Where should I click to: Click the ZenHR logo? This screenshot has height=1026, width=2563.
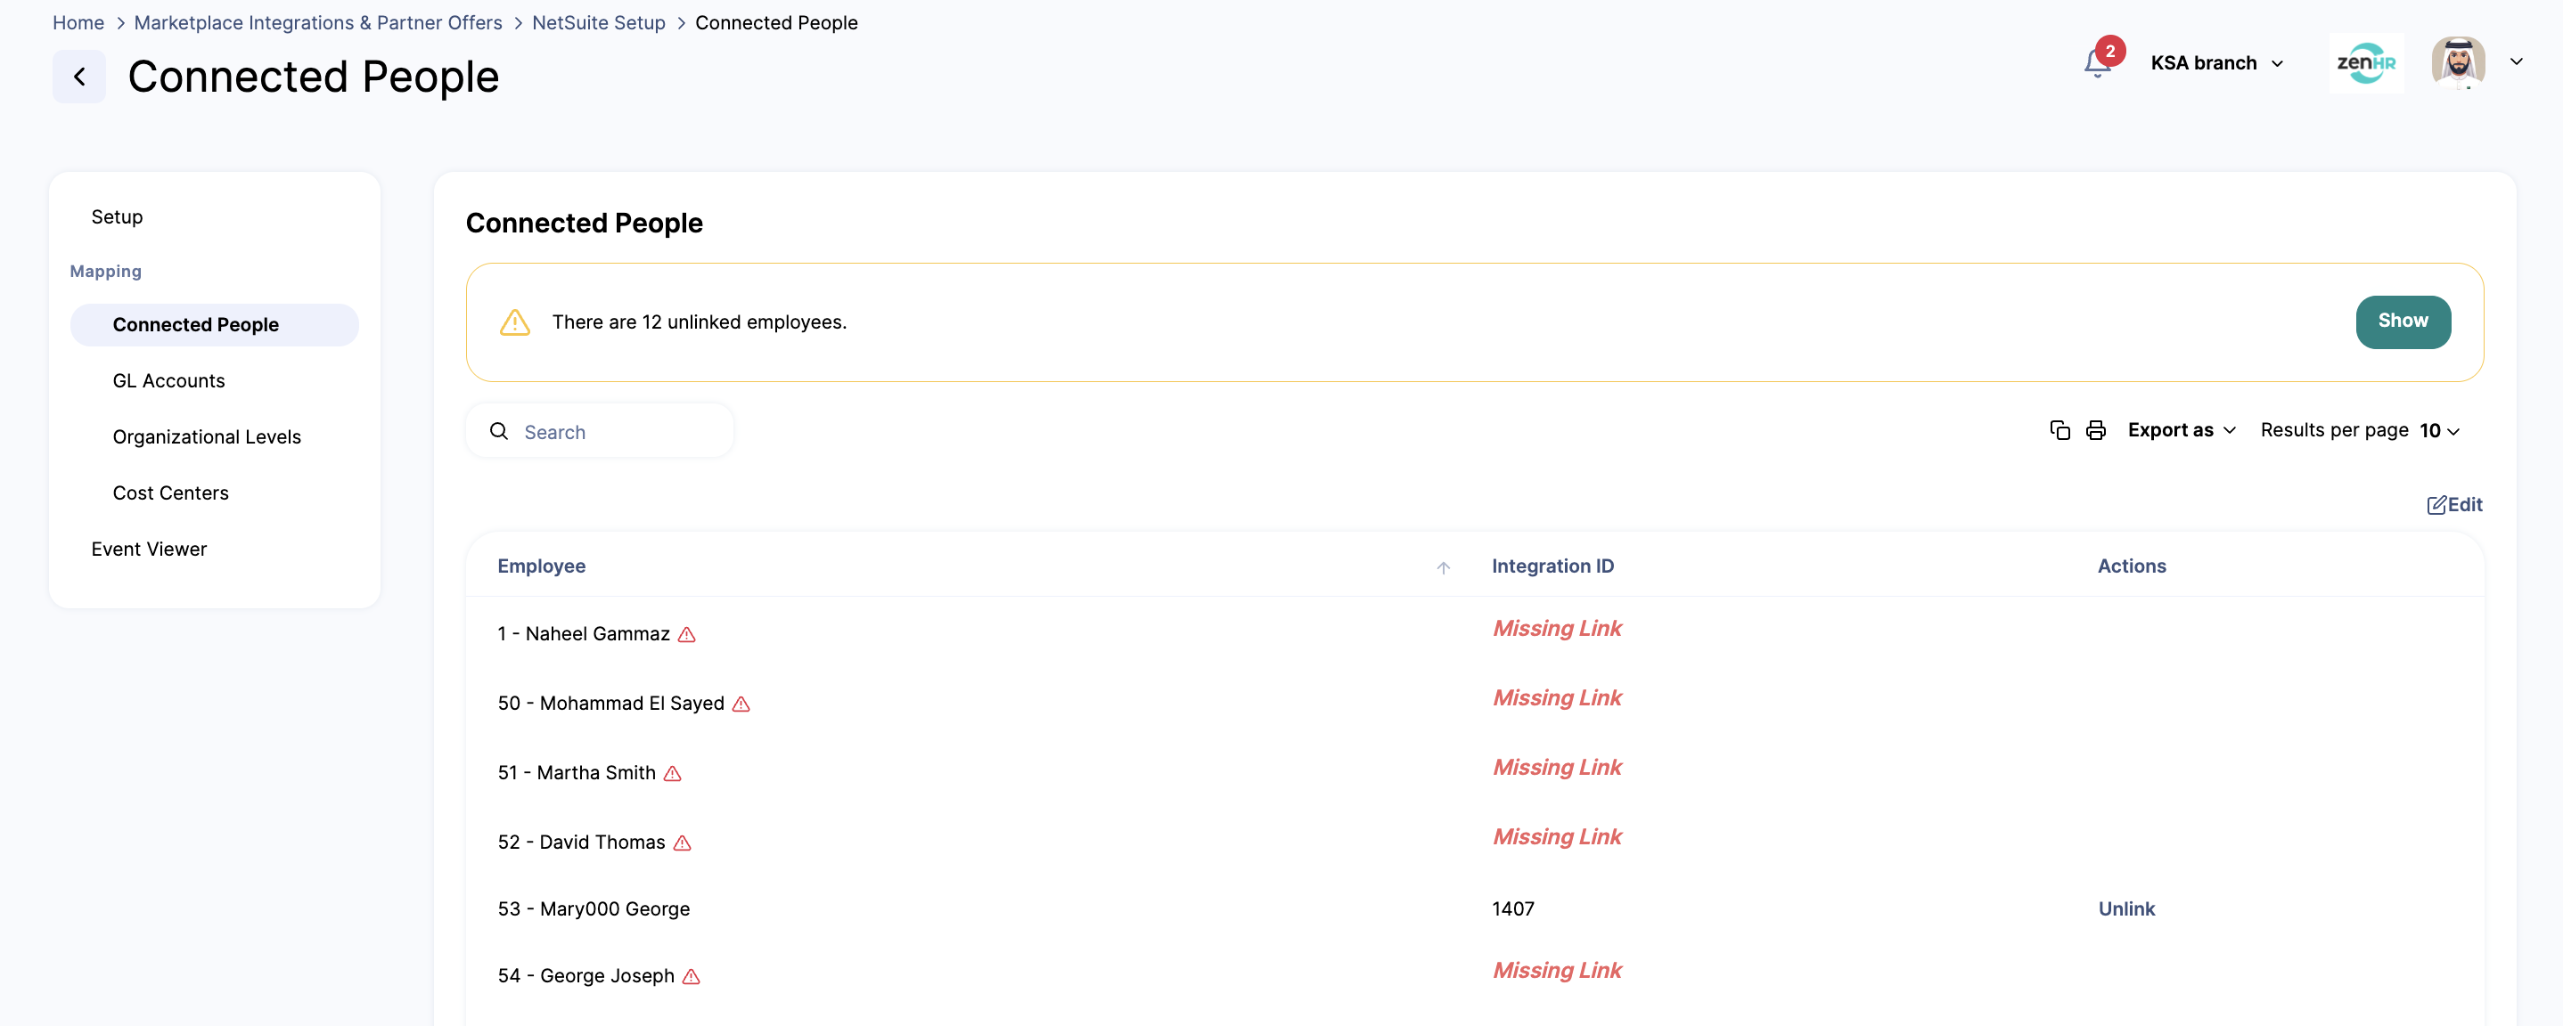click(2365, 63)
